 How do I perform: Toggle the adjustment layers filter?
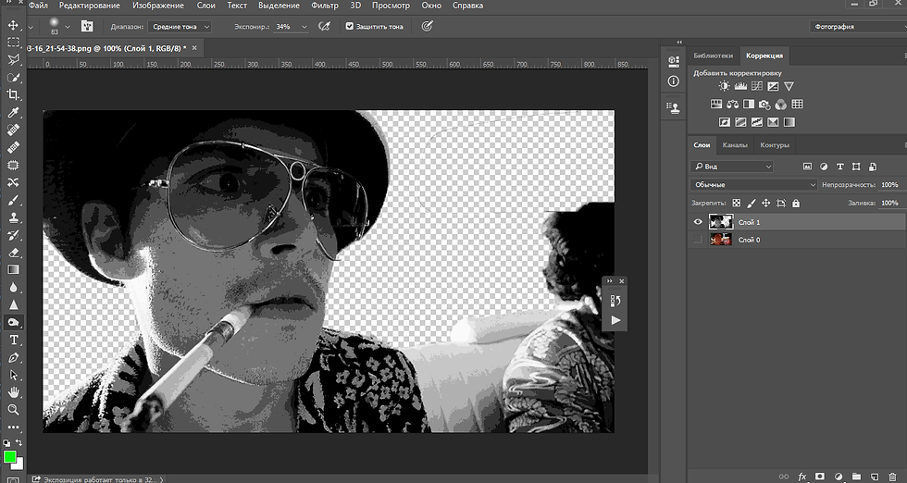(823, 167)
